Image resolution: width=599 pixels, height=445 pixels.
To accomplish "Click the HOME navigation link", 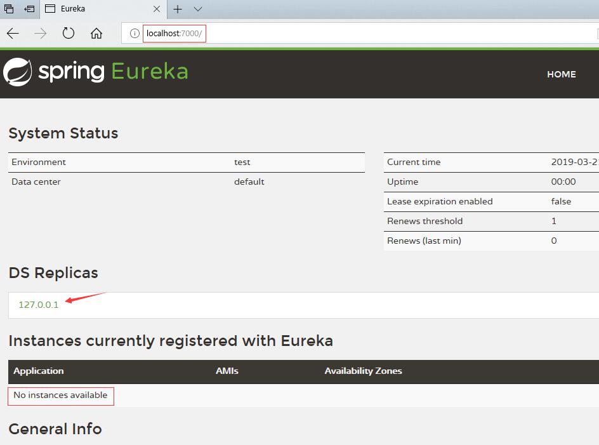I will 561,74.
